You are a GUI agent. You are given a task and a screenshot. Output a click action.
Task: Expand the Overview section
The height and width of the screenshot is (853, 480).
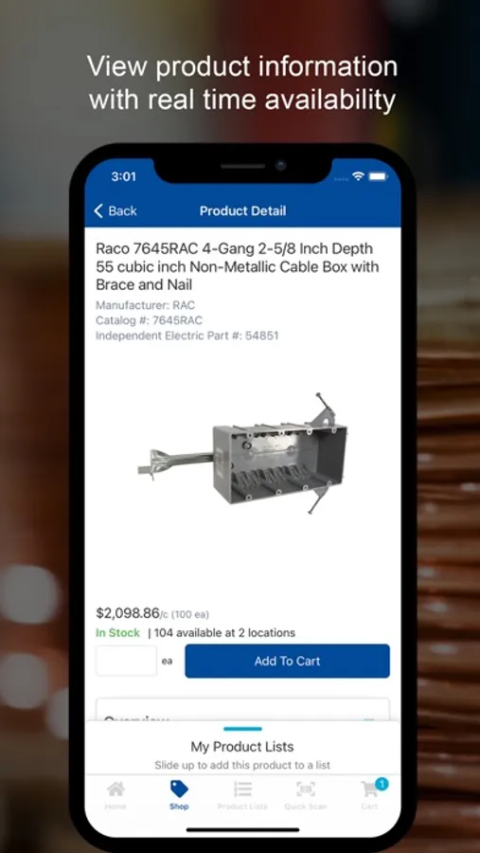242,711
